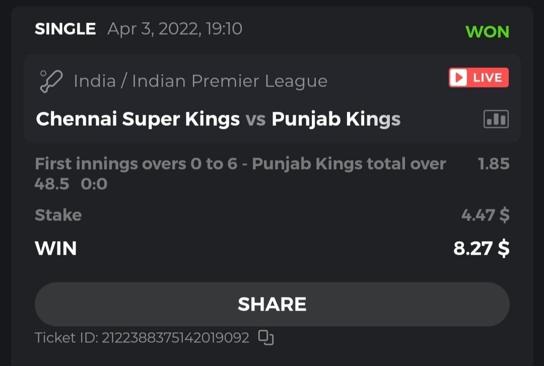Open the match statistics bar chart icon
544x366 pixels.
(496, 119)
